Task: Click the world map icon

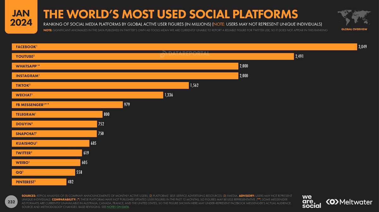Action: point(354,18)
